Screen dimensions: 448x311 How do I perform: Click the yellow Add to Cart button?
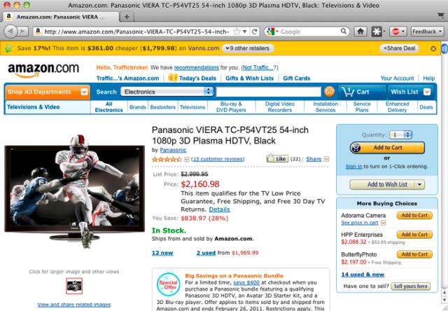coord(387,148)
